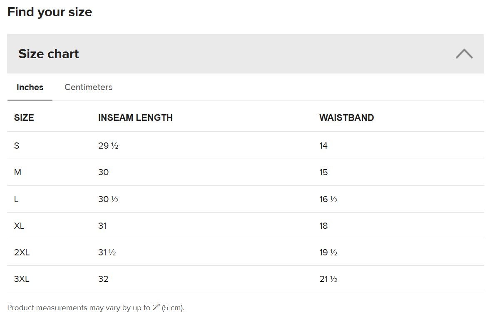Click the product measurements disclaimer text
This screenshot has width=492, height=316.
click(x=96, y=308)
